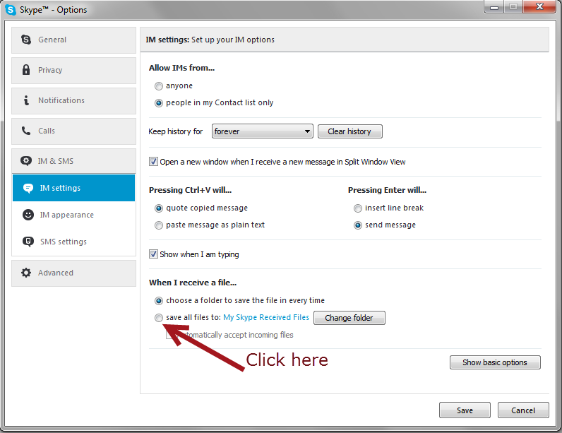Click the Advanced gear icon
This screenshot has width=562, height=433.
click(x=26, y=273)
